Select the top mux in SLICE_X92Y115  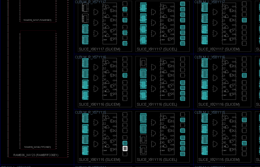[x=215, y=122]
